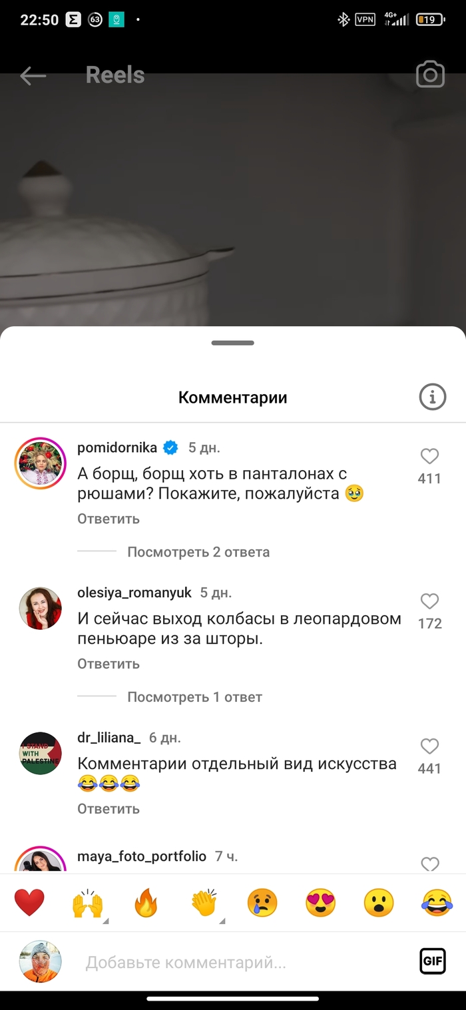
Task: Open the camera icon at top right
Action: 430,75
